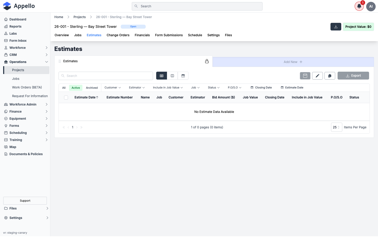This screenshot has height=241, width=378.
Task: Click the pencil edit icon button
Action: click(x=317, y=76)
